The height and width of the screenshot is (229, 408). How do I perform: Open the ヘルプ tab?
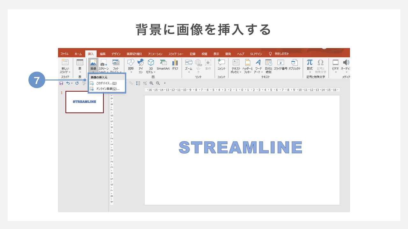[240, 54]
